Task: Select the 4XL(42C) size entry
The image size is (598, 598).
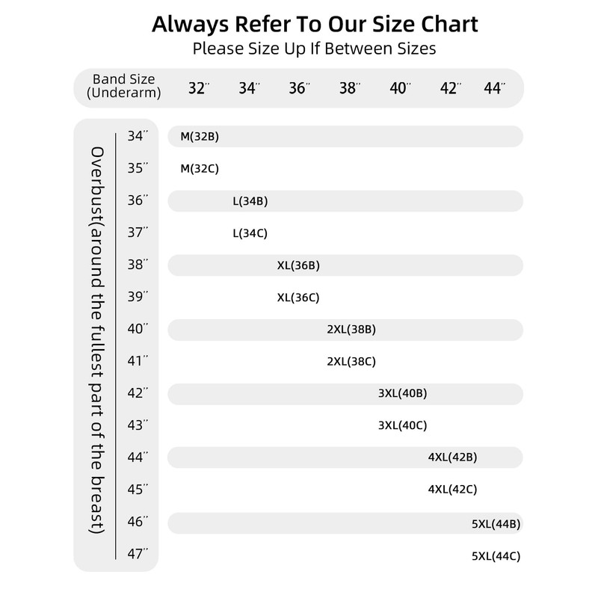Action: click(x=452, y=490)
